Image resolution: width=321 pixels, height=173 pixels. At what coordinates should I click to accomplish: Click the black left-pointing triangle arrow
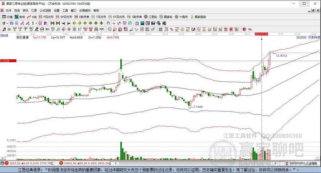[x=63, y=23]
